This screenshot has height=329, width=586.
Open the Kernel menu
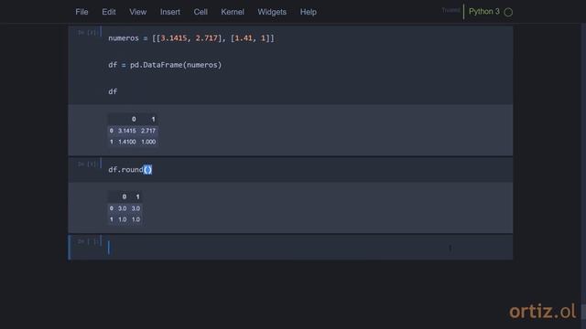(233, 12)
